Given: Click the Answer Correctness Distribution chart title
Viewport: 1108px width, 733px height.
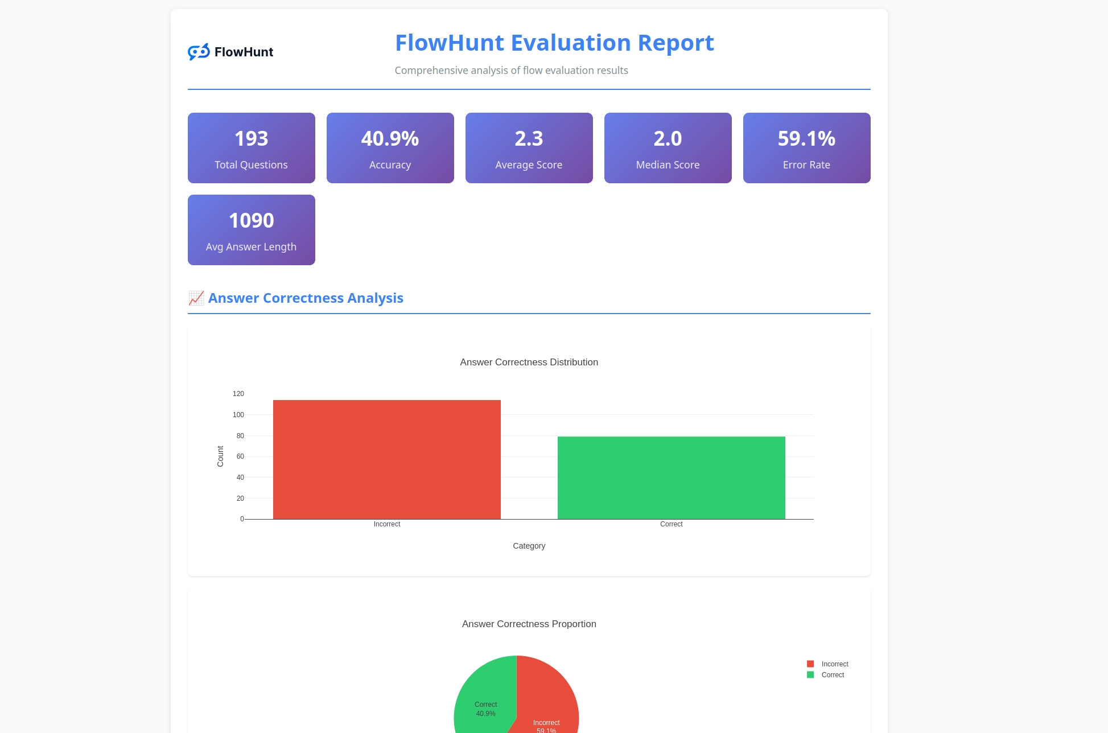Looking at the screenshot, I should (529, 363).
